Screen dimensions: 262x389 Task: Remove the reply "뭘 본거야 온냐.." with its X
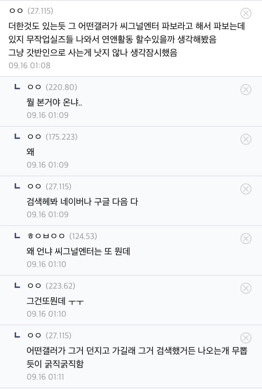[x=246, y=90]
